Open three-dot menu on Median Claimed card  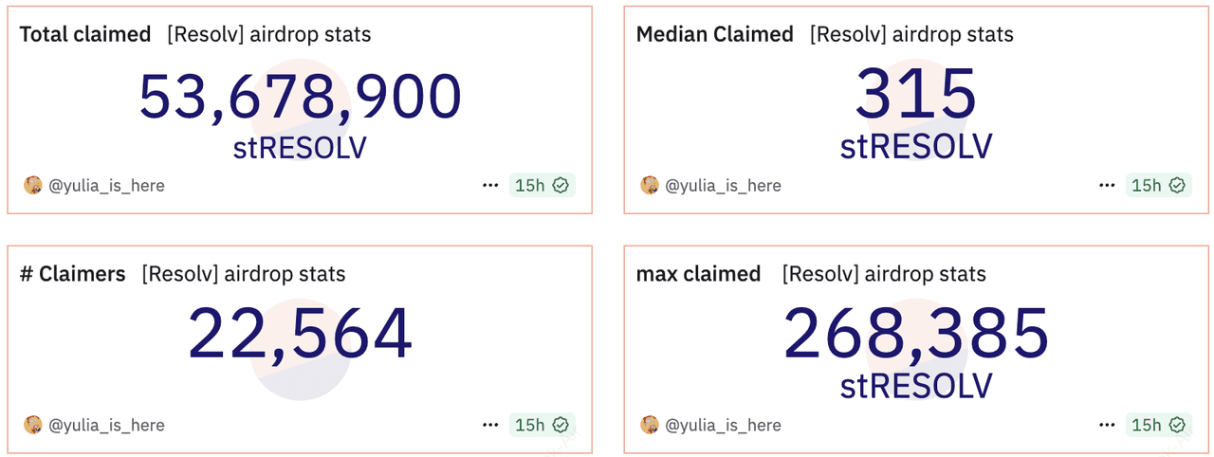[1107, 185]
